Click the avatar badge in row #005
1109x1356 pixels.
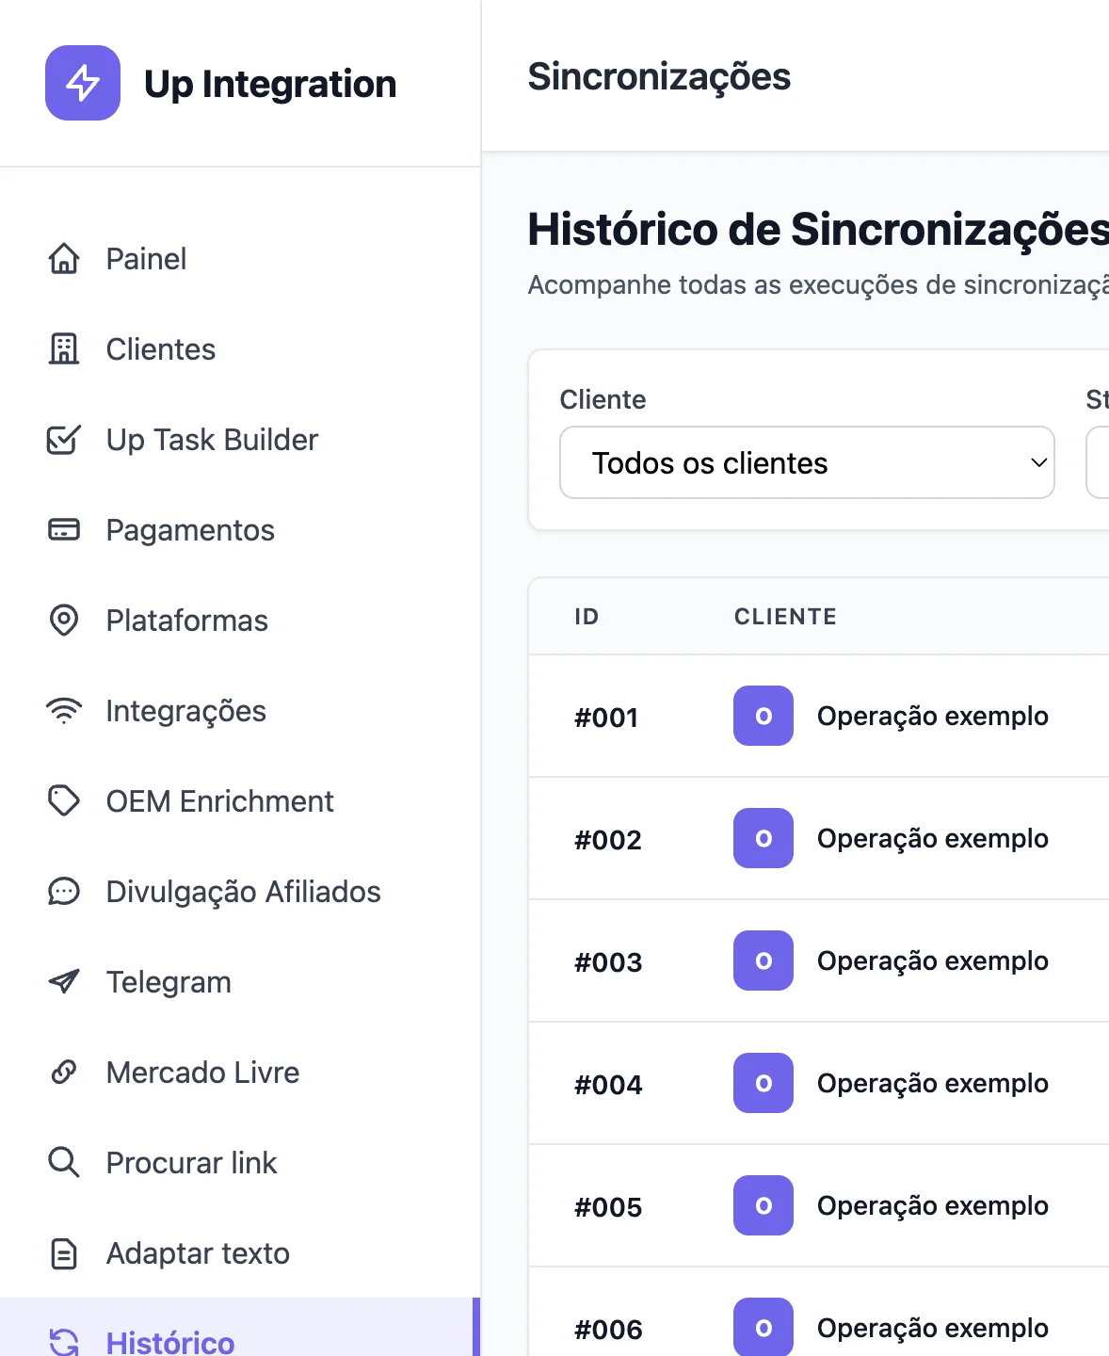point(763,1205)
